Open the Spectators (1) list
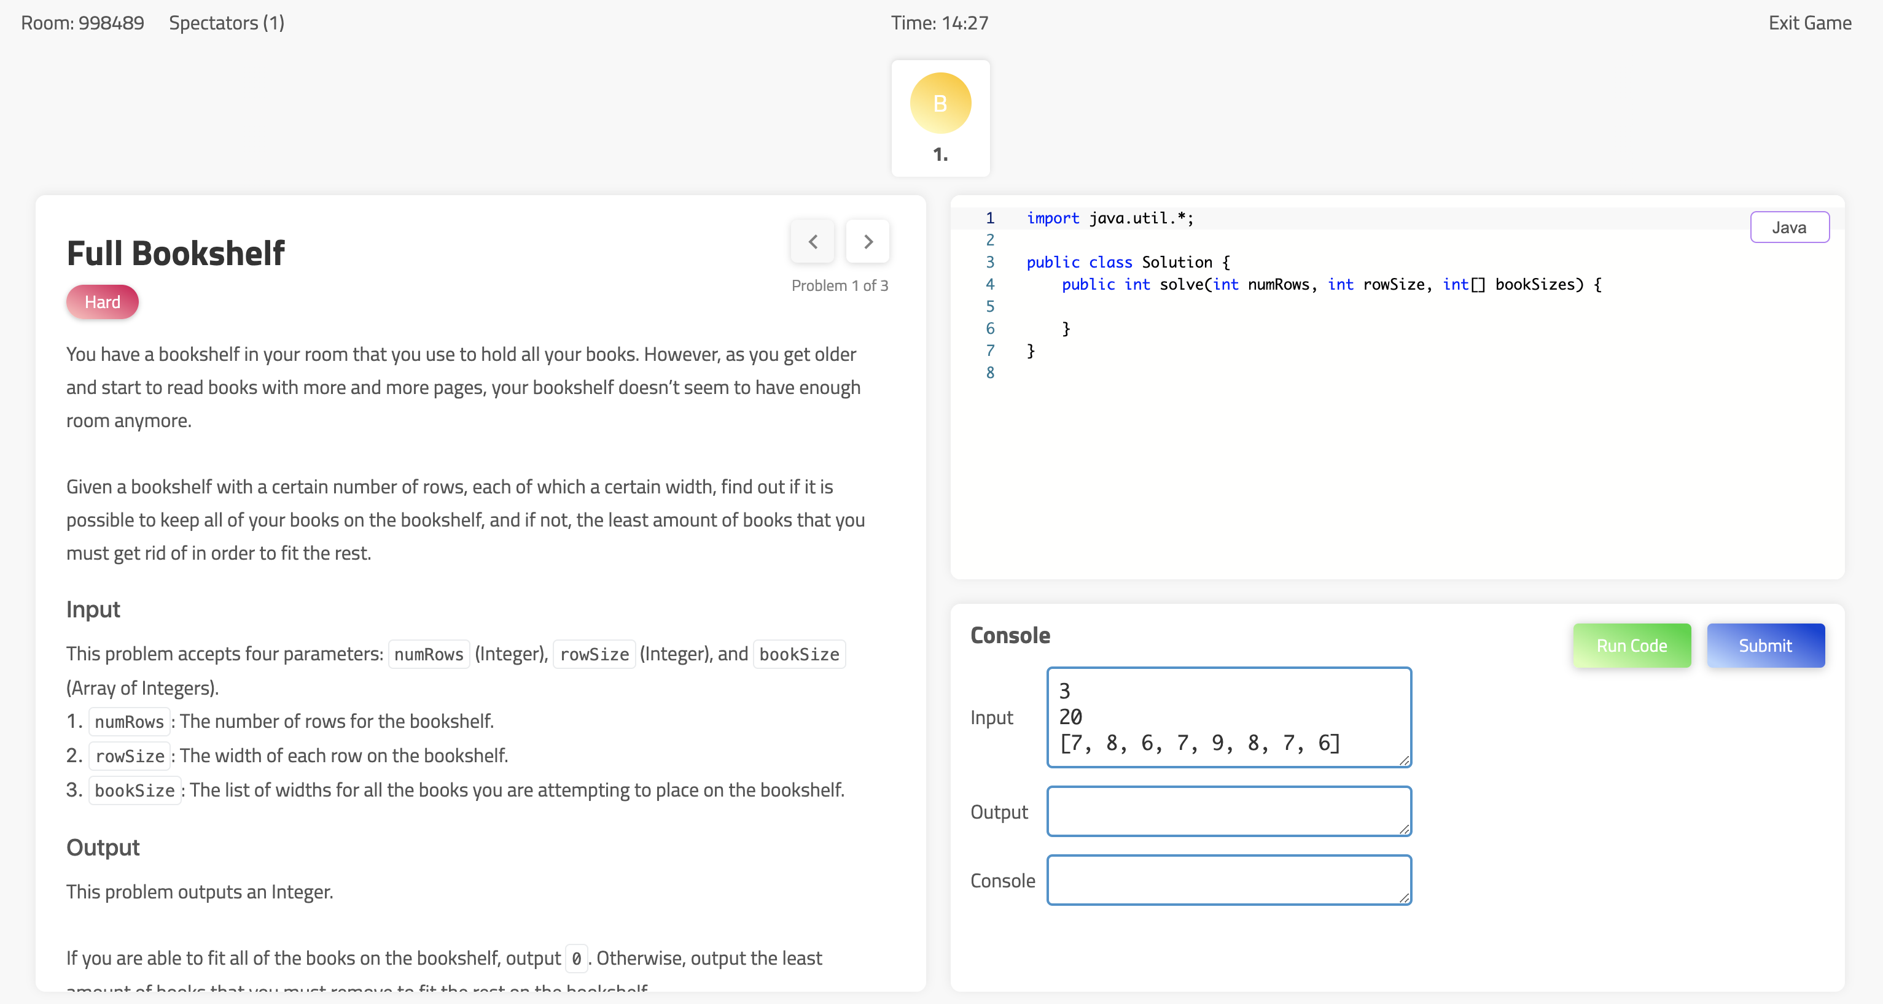The width and height of the screenshot is (1883, 1004). coord(227,23)
